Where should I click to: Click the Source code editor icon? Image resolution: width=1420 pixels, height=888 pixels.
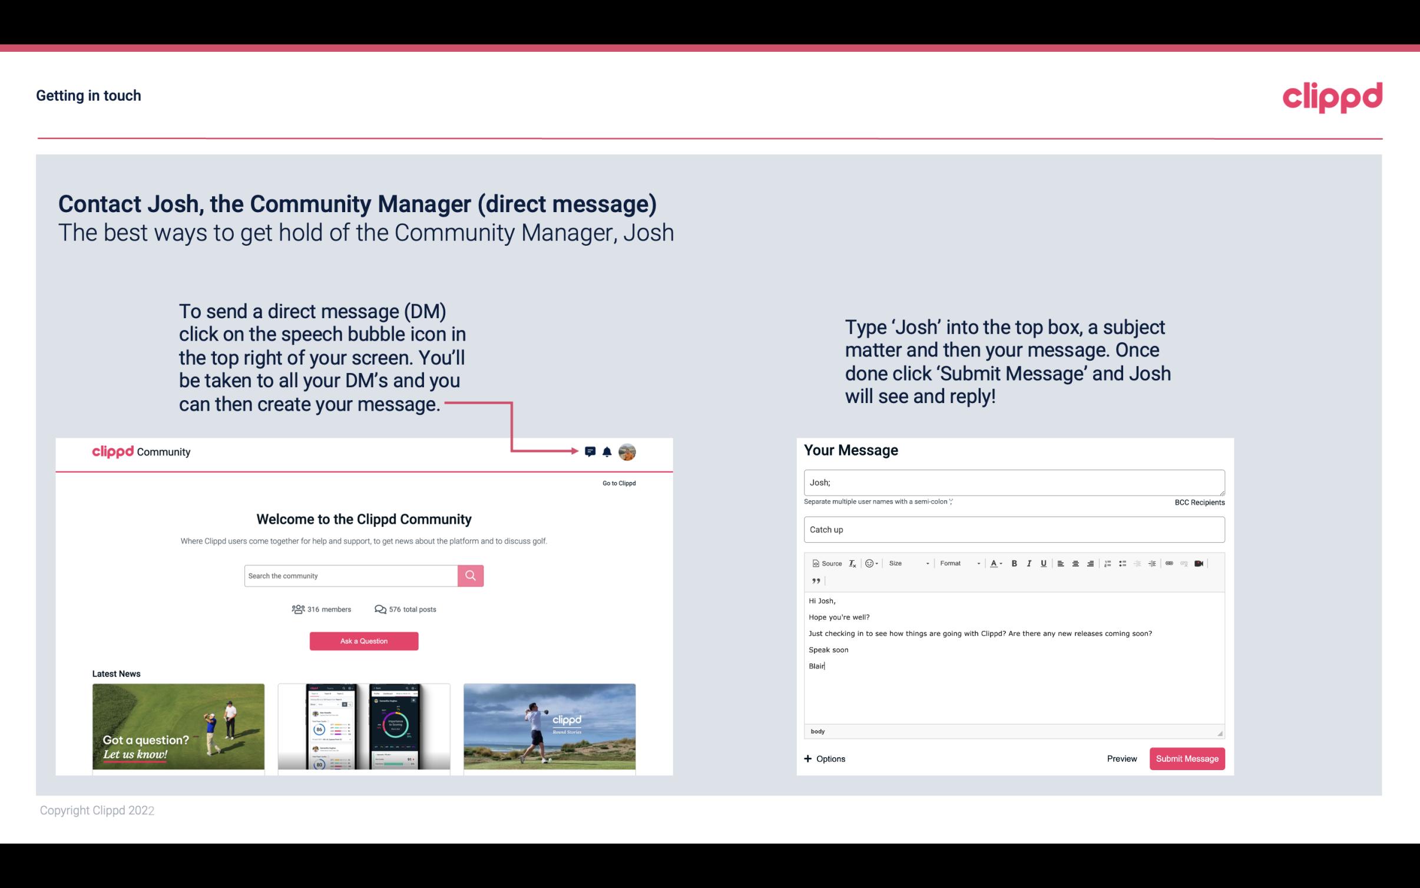point(825,563)
